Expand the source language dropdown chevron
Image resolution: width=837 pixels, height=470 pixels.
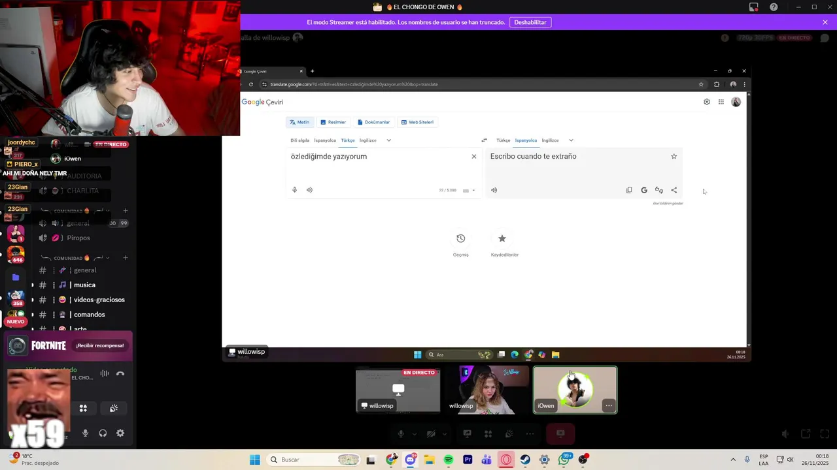pyautogui.click(x=388, y=140)
